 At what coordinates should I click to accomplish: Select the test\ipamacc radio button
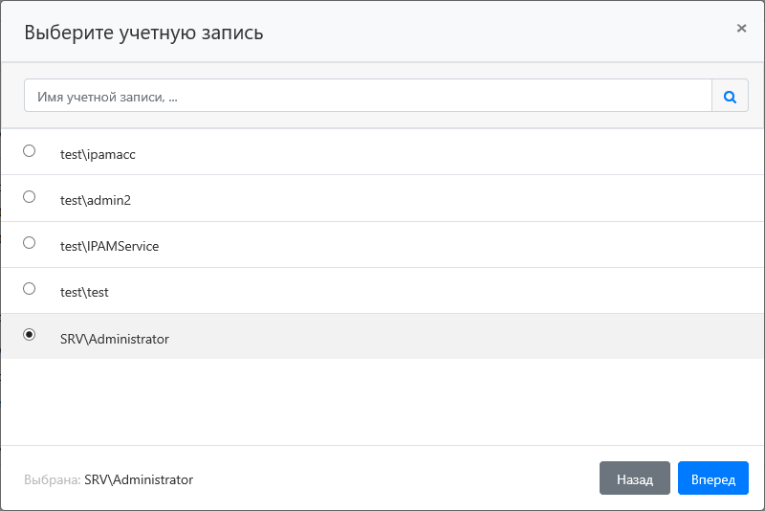(x=29, y=151)
